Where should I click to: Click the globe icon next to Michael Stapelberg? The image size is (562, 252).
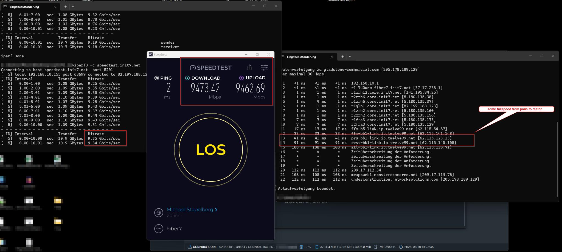pos(159,212)
